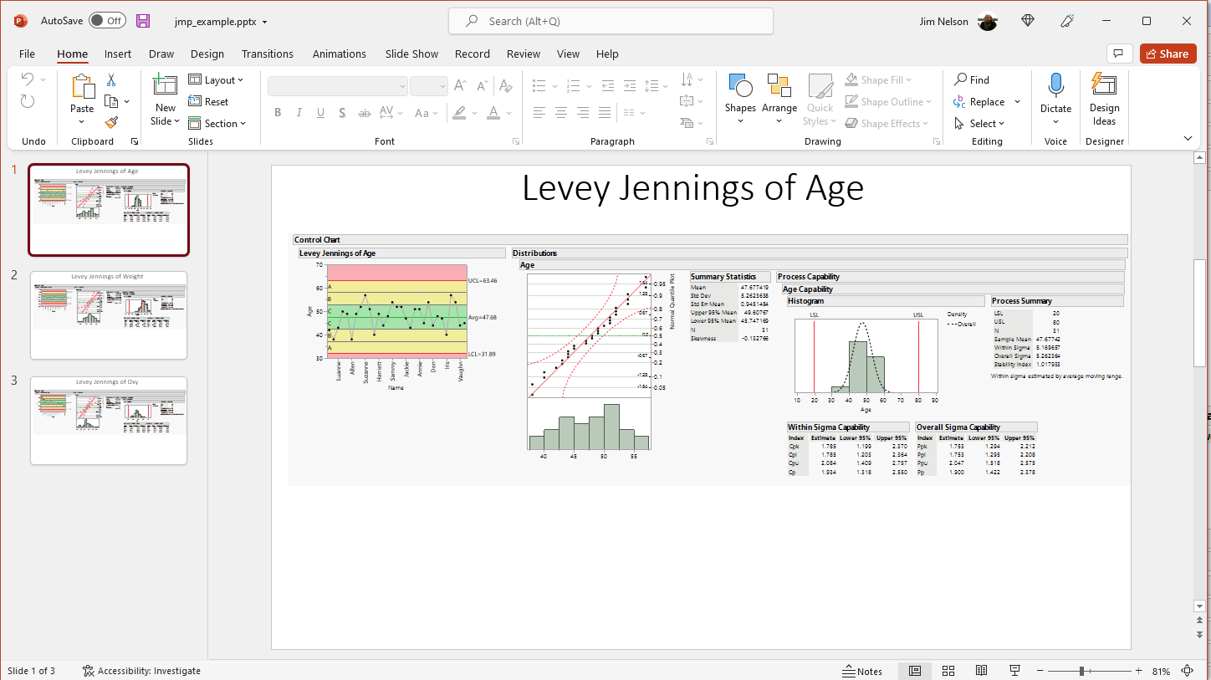
Task: Open the Section dropdown
Action: tap(218, 123)
